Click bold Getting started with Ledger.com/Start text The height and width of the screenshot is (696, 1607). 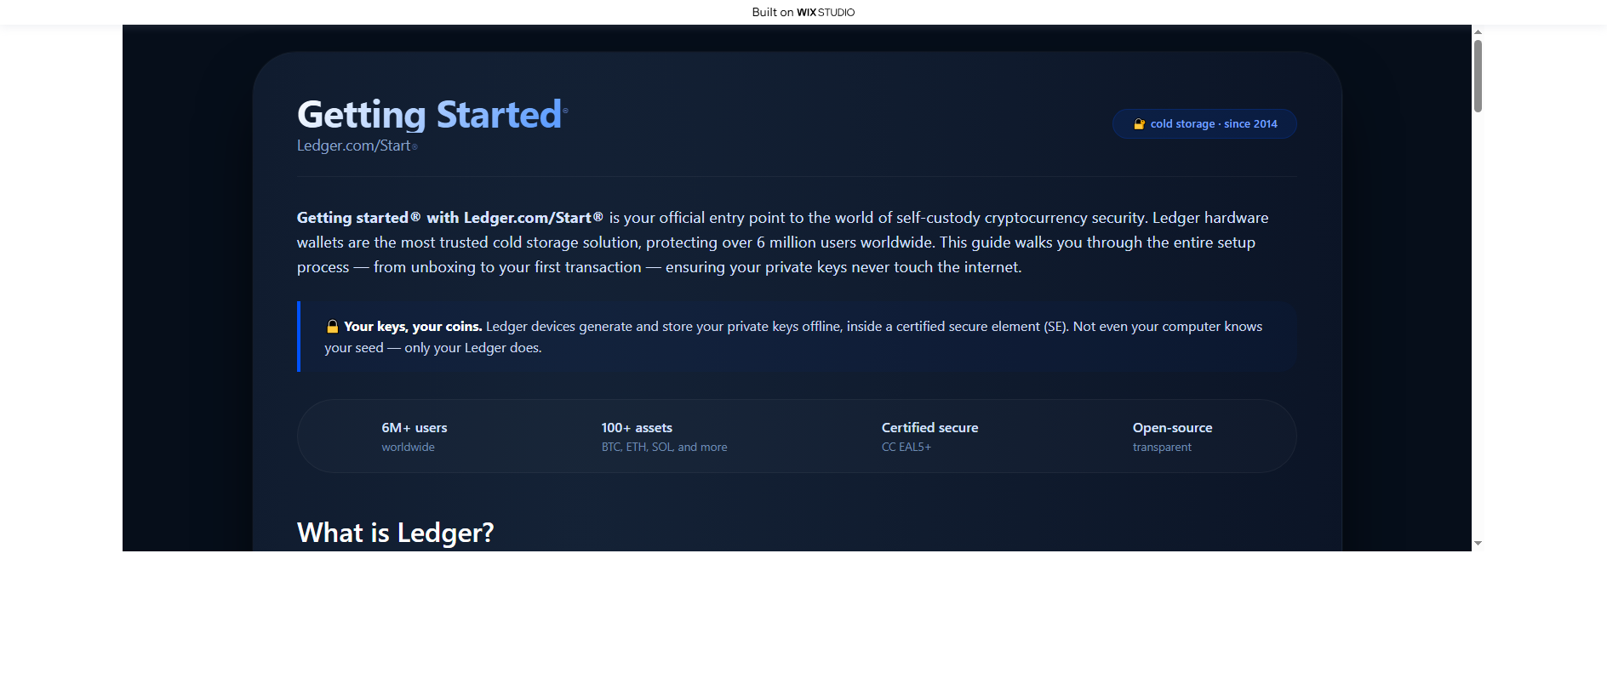(x=450, y=218)
